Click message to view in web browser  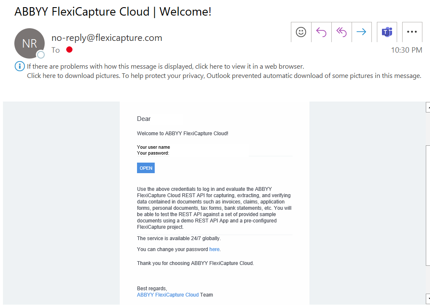click(x=165, y=66)
